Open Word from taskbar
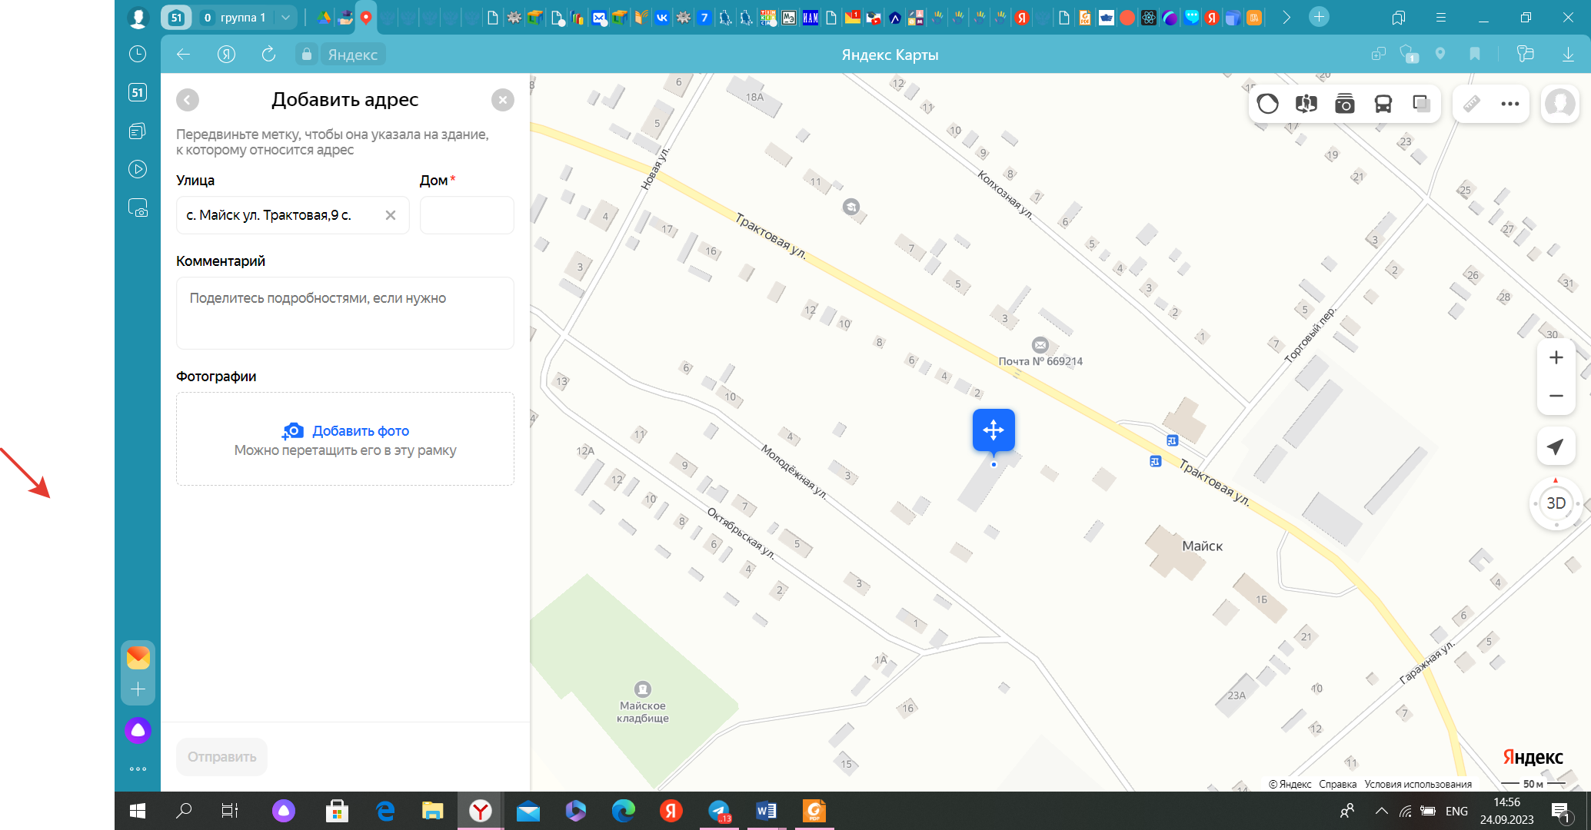 767,811
